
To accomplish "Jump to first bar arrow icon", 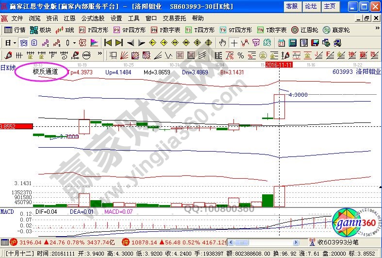I will pyautogui.click(x=108, y=42).
